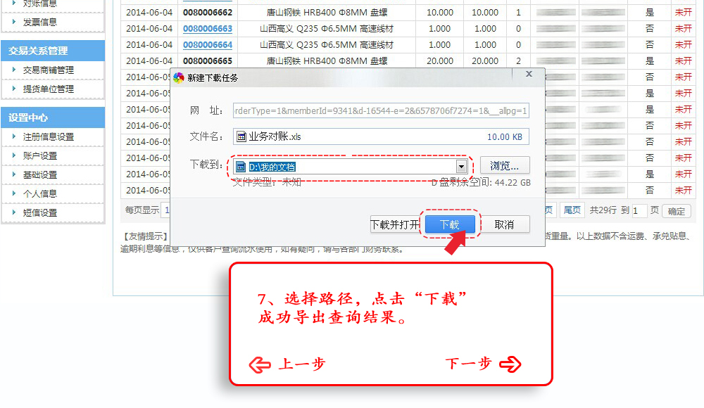Close the 新建下载任务 dialog with the X
704x408 pixels.
529,74
